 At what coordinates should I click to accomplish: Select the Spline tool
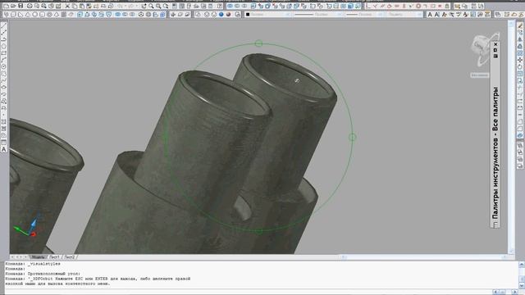pos(3,80)
